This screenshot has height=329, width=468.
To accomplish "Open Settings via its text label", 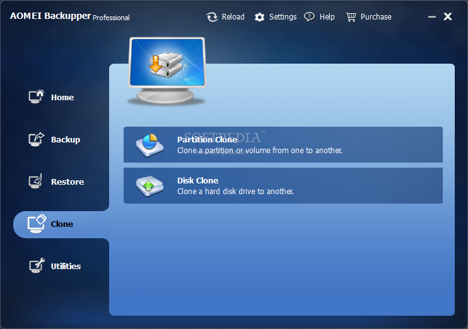I will 283,17.
